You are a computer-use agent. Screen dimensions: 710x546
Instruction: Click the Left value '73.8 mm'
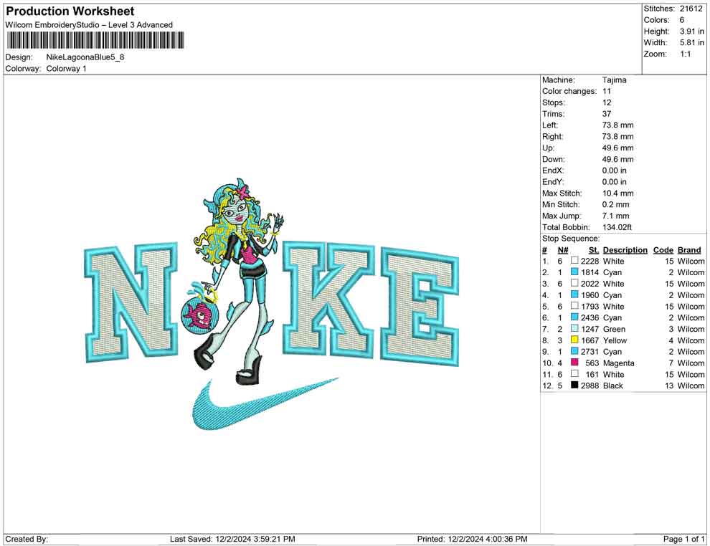pos(617,125)
